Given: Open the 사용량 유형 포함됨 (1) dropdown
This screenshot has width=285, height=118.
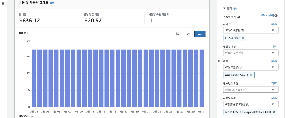Looking at the screenshot, I should [251, 104].
